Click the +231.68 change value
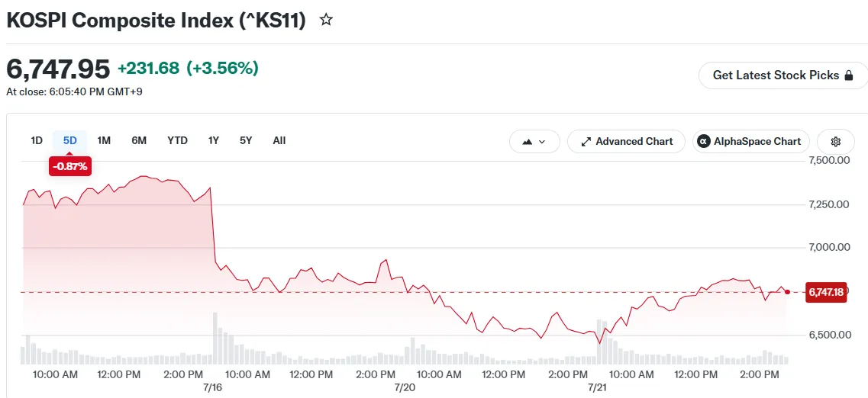 pos(148,69)
